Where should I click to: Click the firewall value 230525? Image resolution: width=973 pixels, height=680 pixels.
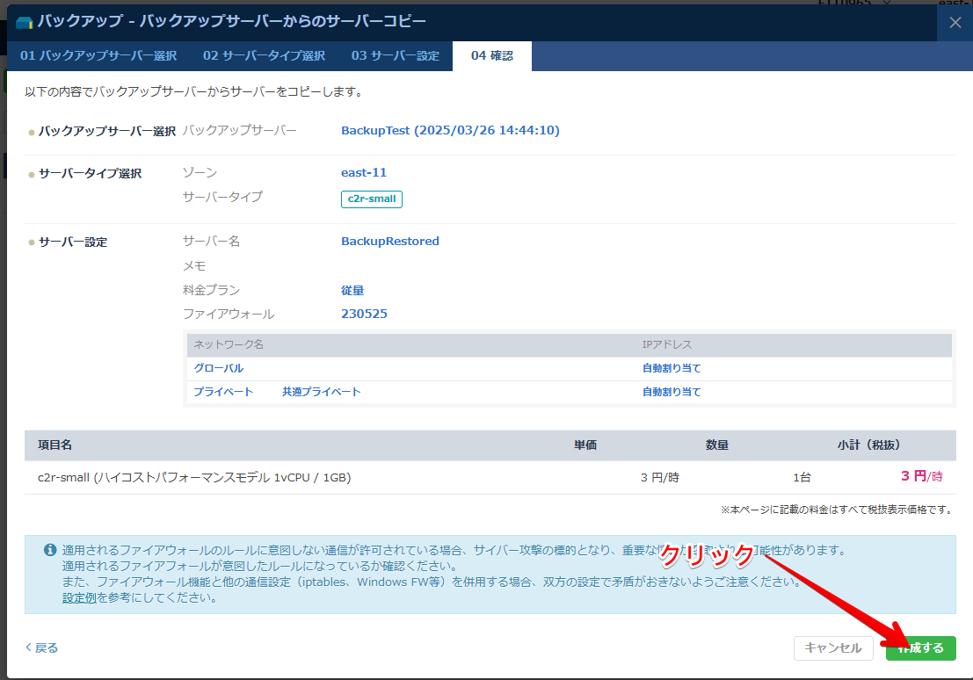pyautogui.click(x=364, y=314)
